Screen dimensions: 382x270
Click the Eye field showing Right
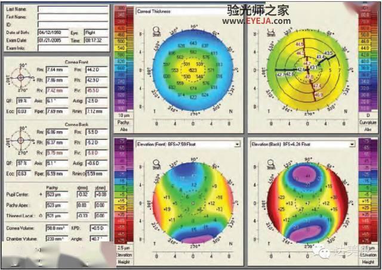[x=96, y=32]
